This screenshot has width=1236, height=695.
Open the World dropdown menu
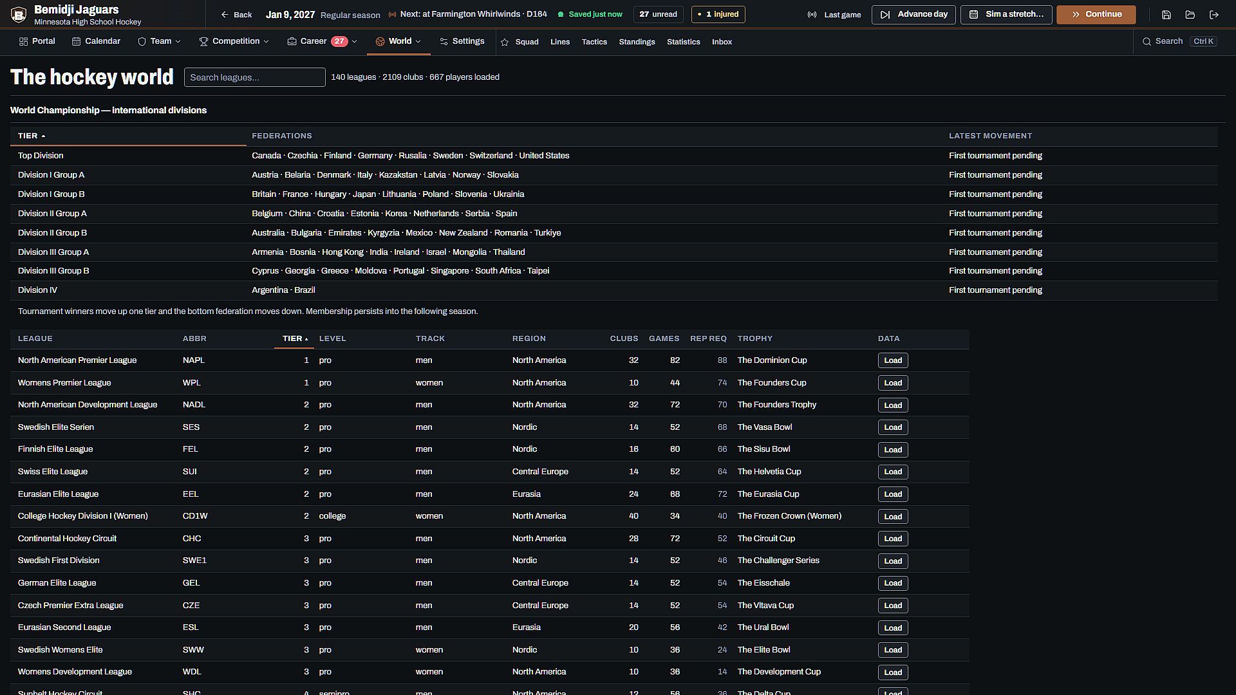[x=398, y=41]
